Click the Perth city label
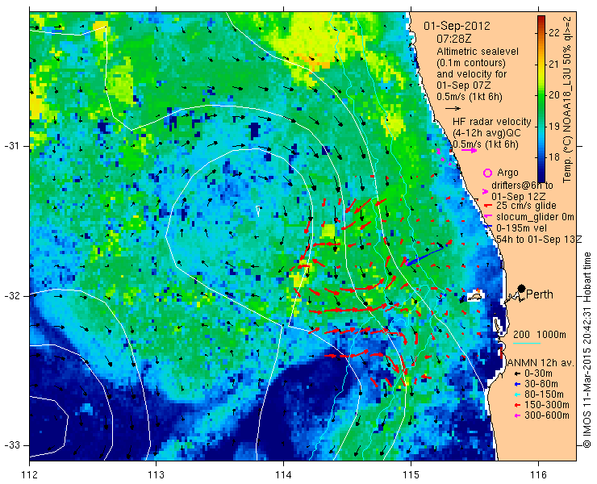The image size is (597, 484). click(x=540, y=294)
